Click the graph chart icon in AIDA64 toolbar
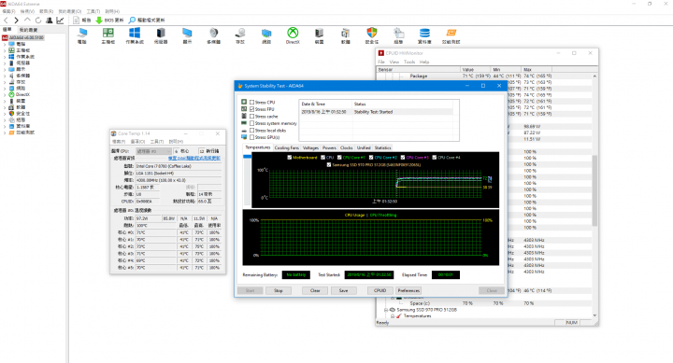 [x=60, y=21]
